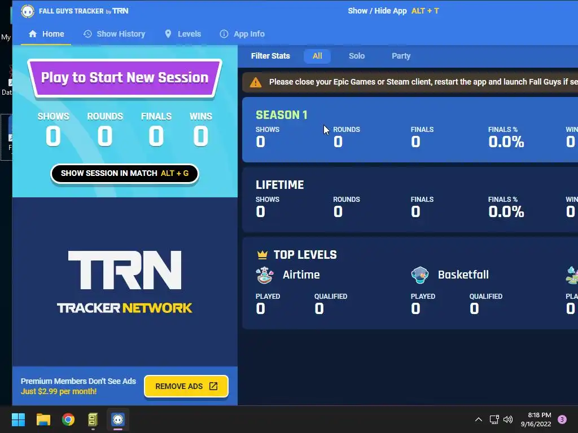Click the Lifetime heading
This screenshot has height=433, width=578.
[x=280, y=185]
